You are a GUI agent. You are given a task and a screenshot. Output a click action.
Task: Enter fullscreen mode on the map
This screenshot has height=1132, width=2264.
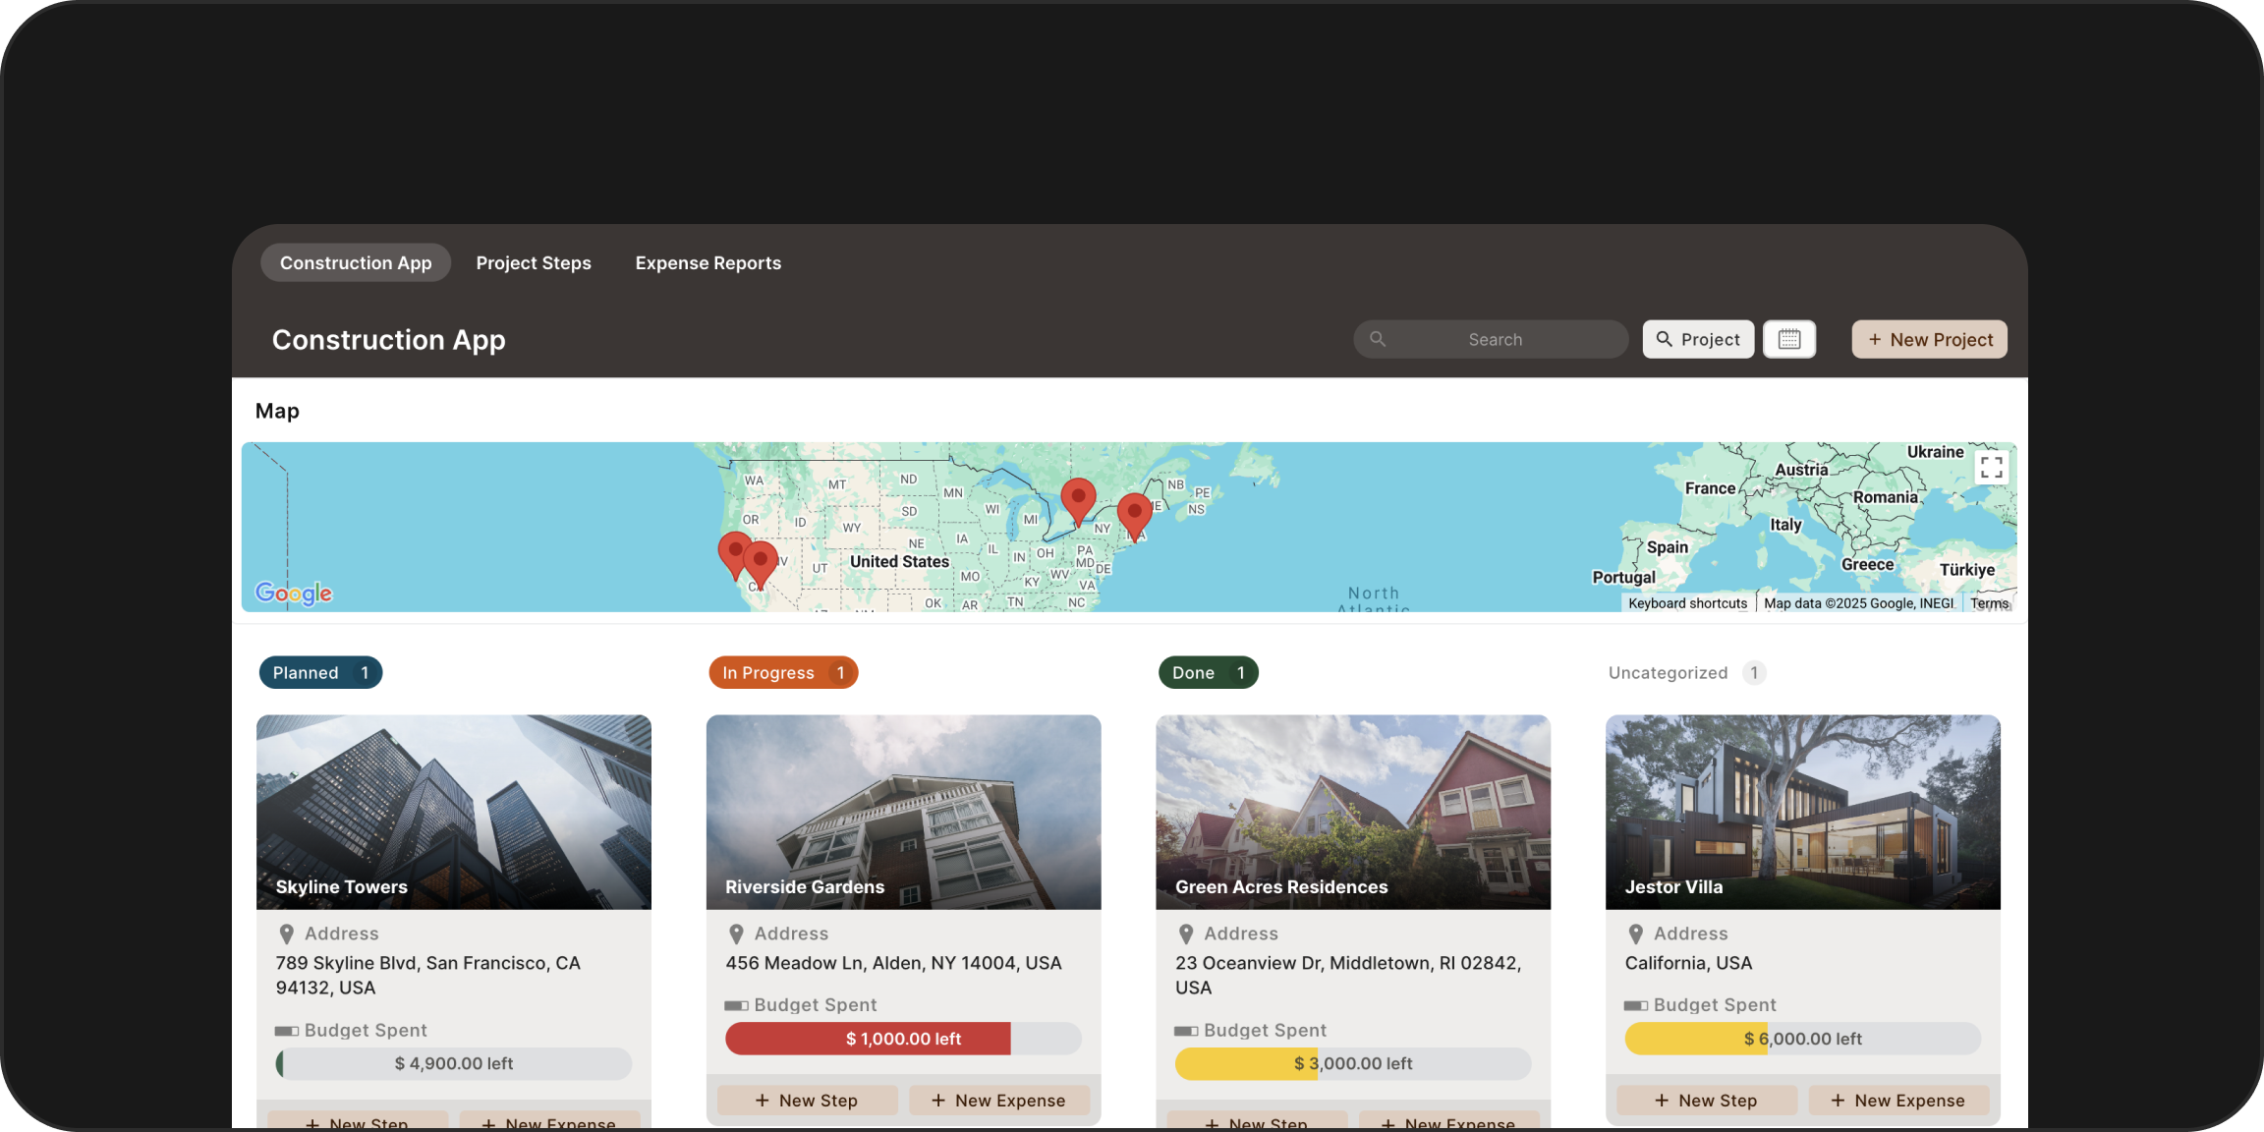[x=1991, y=468]
